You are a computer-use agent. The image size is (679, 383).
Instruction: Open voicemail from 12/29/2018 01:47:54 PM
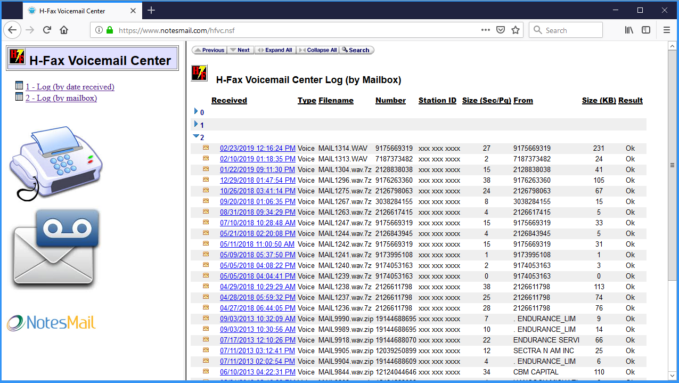click(x=257, y=180)
